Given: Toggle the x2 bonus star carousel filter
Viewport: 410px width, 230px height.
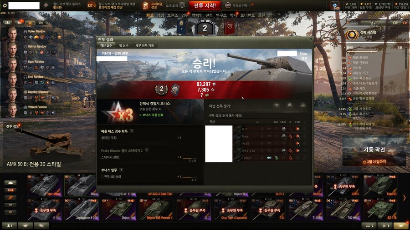Looking at the screenshot, I should (x=10, y=190).
